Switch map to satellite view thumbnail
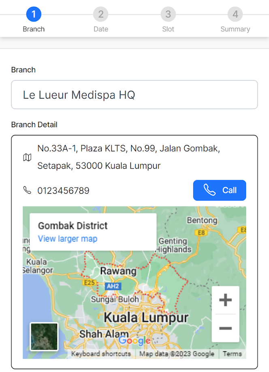Viewport: 269px width, 372px height. (44, 337)
